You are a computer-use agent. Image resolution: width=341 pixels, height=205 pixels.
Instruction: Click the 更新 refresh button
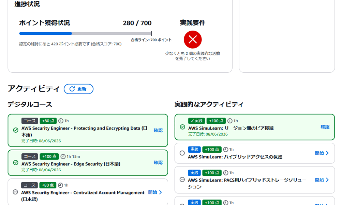coord(78,89)
